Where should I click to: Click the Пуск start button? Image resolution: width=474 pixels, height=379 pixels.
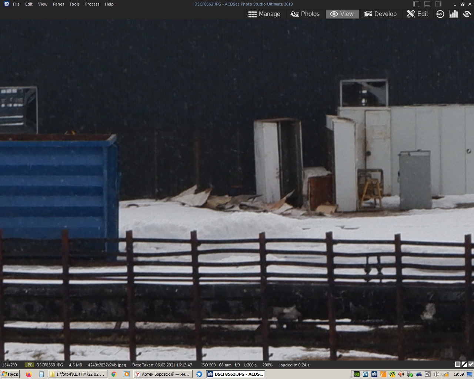click(x=10, y=374)
